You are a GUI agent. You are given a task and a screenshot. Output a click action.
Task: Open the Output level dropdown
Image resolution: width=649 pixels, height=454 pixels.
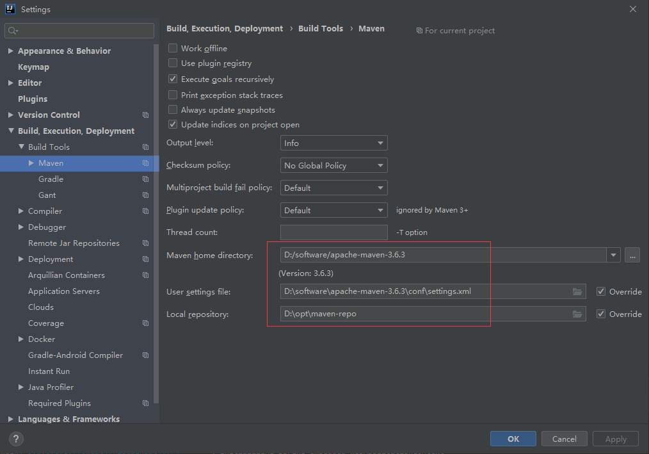pos(333,143)
